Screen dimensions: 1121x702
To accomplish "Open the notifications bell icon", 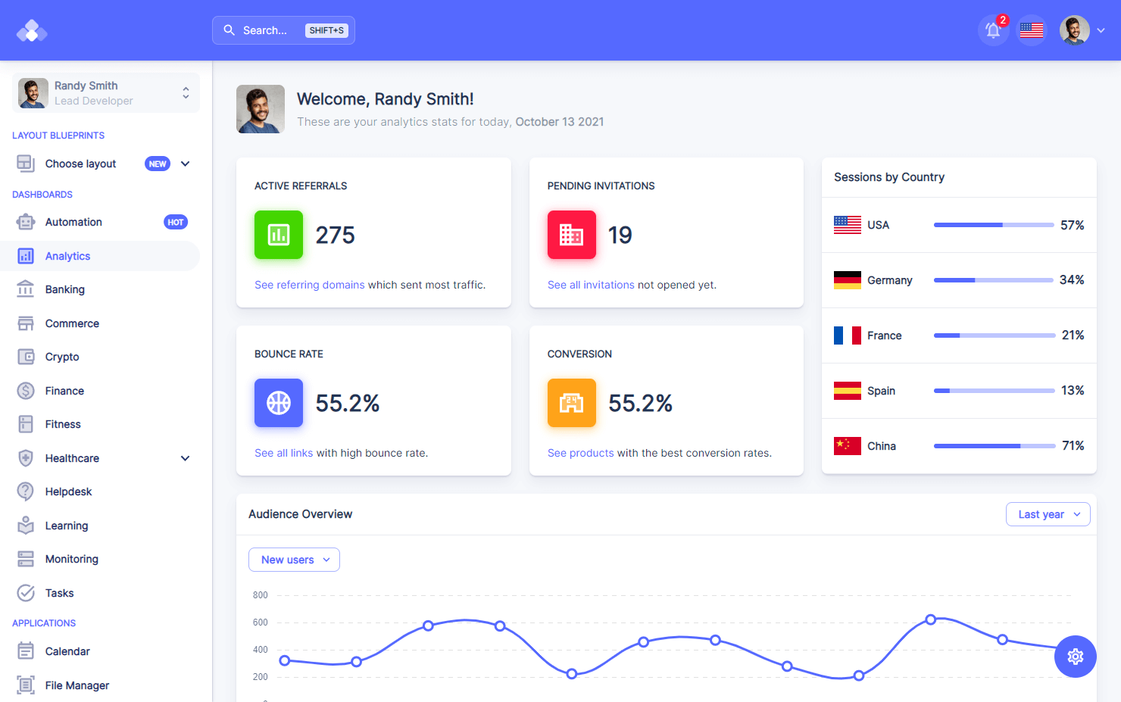I will tap(992, 30).
